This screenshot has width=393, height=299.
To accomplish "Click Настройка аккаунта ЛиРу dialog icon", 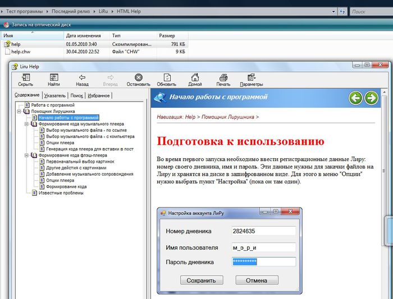I will click(x=163, y=213).
